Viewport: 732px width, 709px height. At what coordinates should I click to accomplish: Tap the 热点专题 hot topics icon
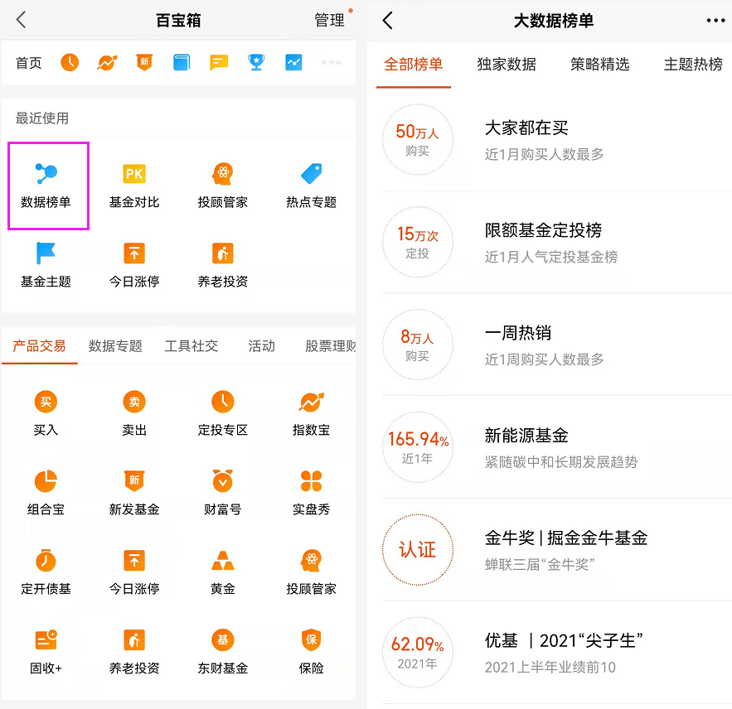click(x=310, y=181)
